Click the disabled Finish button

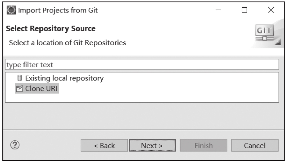tap(203, 145)
